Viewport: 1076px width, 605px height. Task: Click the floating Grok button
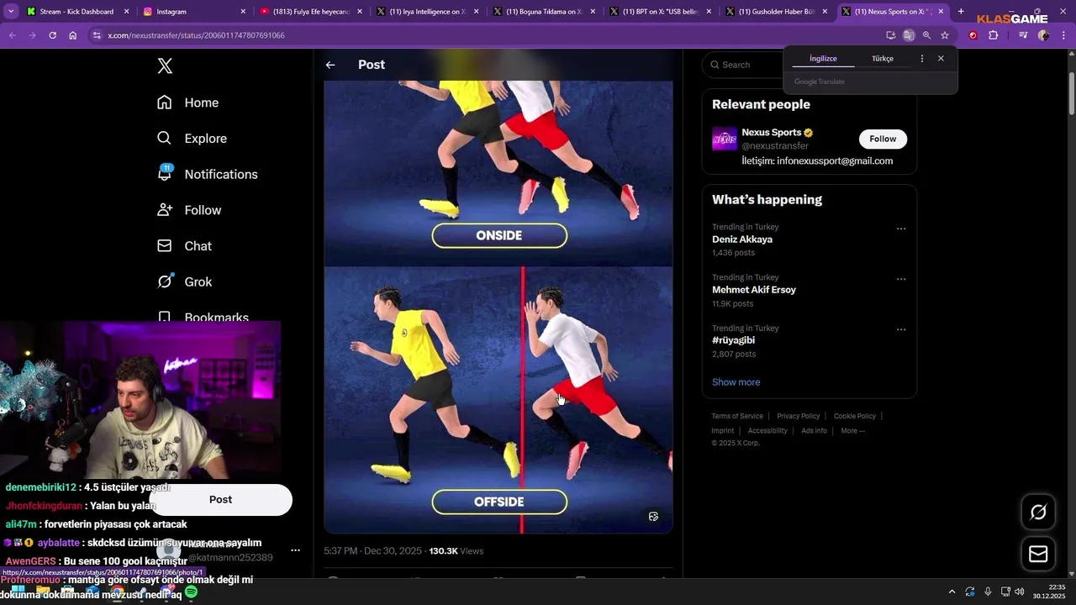1038,512
